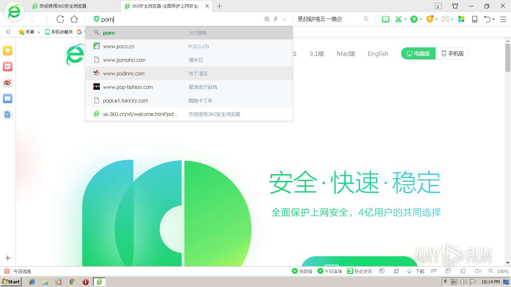This screenshot has height=287, width=511.
Task: Open the green reading mode book icon
Action: [386, 19]
